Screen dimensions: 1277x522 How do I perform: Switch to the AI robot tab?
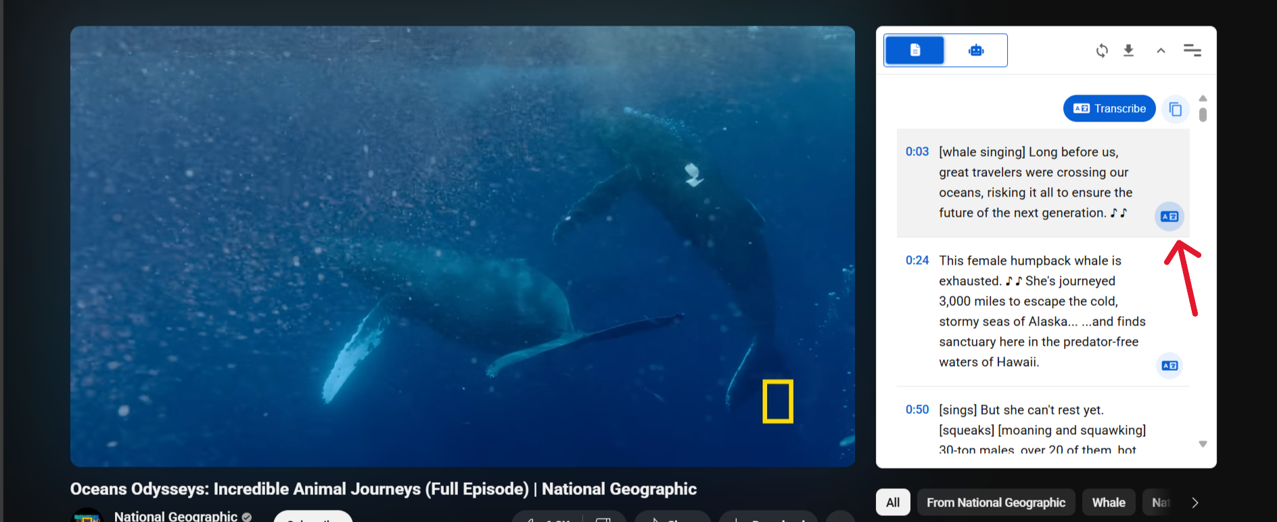[976, 50]
